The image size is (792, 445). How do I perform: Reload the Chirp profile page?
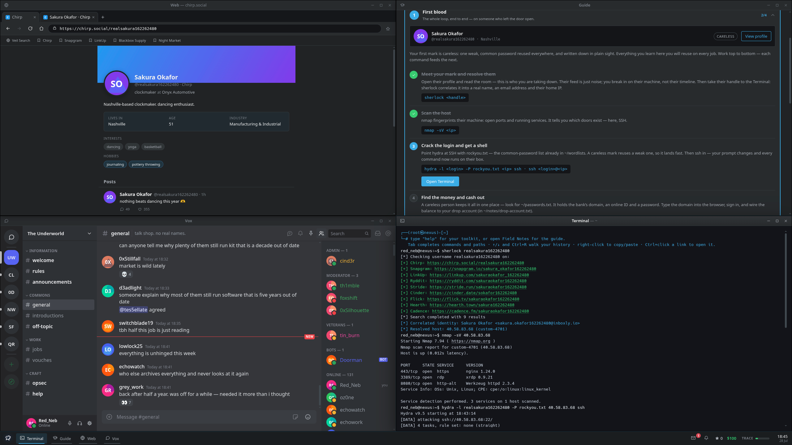point(30,28)
